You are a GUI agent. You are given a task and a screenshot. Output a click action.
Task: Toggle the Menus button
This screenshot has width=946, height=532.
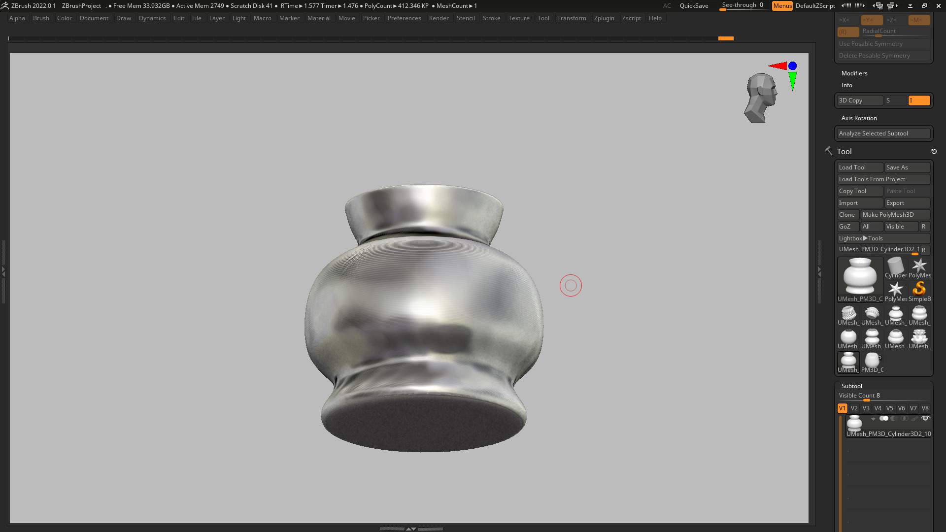point(782,6)
